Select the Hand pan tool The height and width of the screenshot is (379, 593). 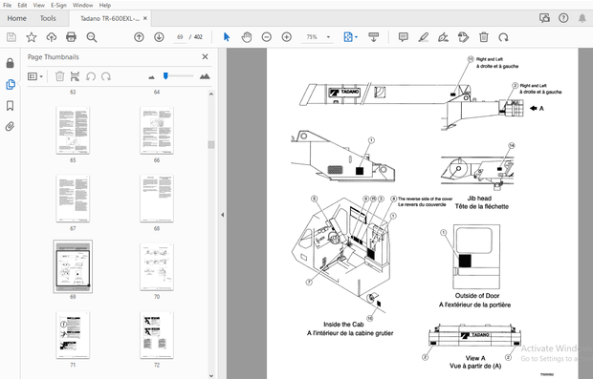tap(247, 37)
